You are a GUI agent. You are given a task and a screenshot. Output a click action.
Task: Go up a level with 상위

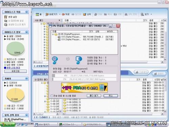[x=87, y=14]
